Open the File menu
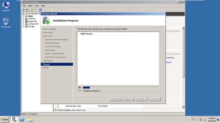Screen dimensions: 220x123 (24, 6)
